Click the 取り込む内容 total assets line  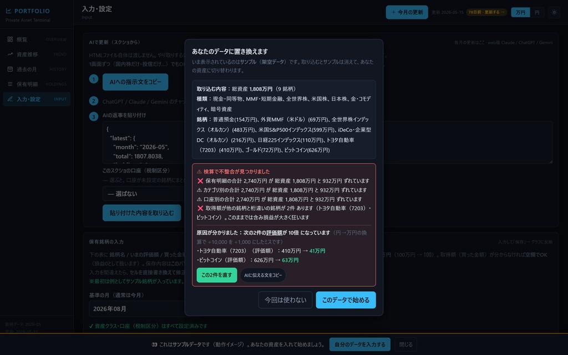click(x=247, y=89)
